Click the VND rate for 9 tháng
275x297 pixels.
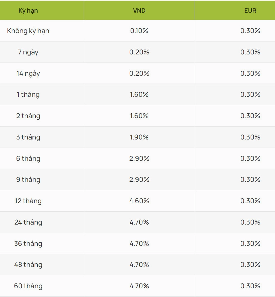point(139,179)
